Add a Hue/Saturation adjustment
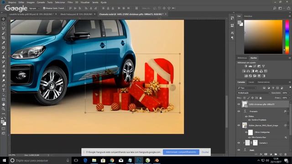The width and height of the screenshot is (292, 164). click(x=244, y=71)
